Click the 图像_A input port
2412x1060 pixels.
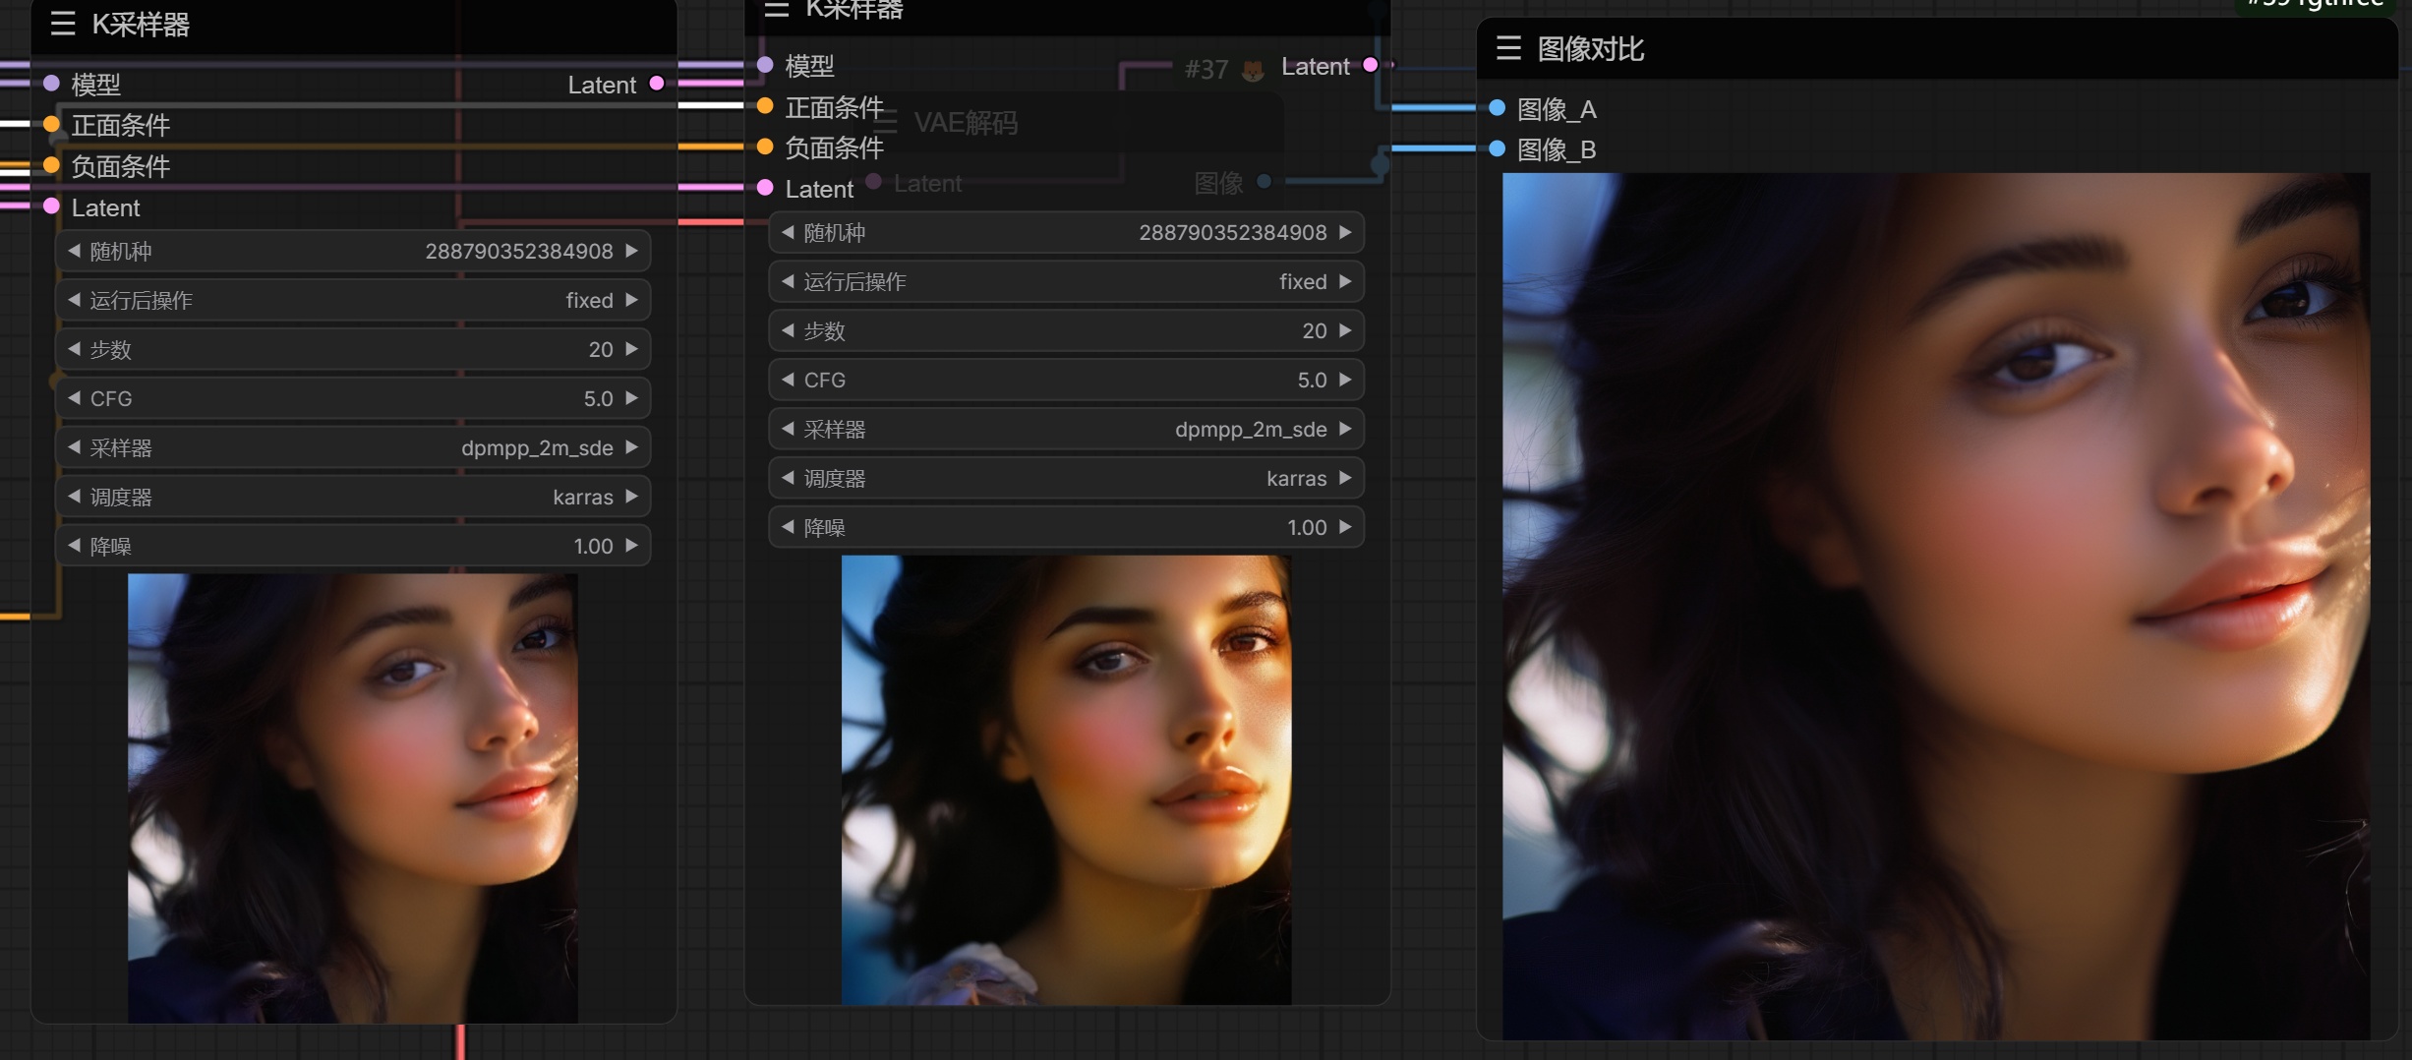pyautogui.click(x=1498, y=107)
